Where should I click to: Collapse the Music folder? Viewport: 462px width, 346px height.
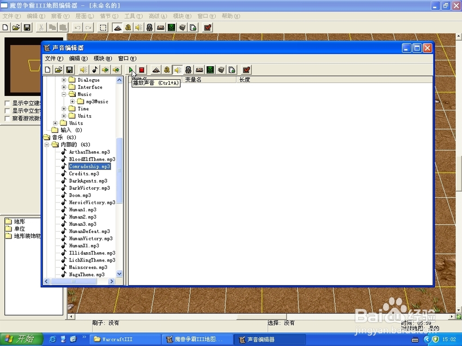tap(64, 94)
